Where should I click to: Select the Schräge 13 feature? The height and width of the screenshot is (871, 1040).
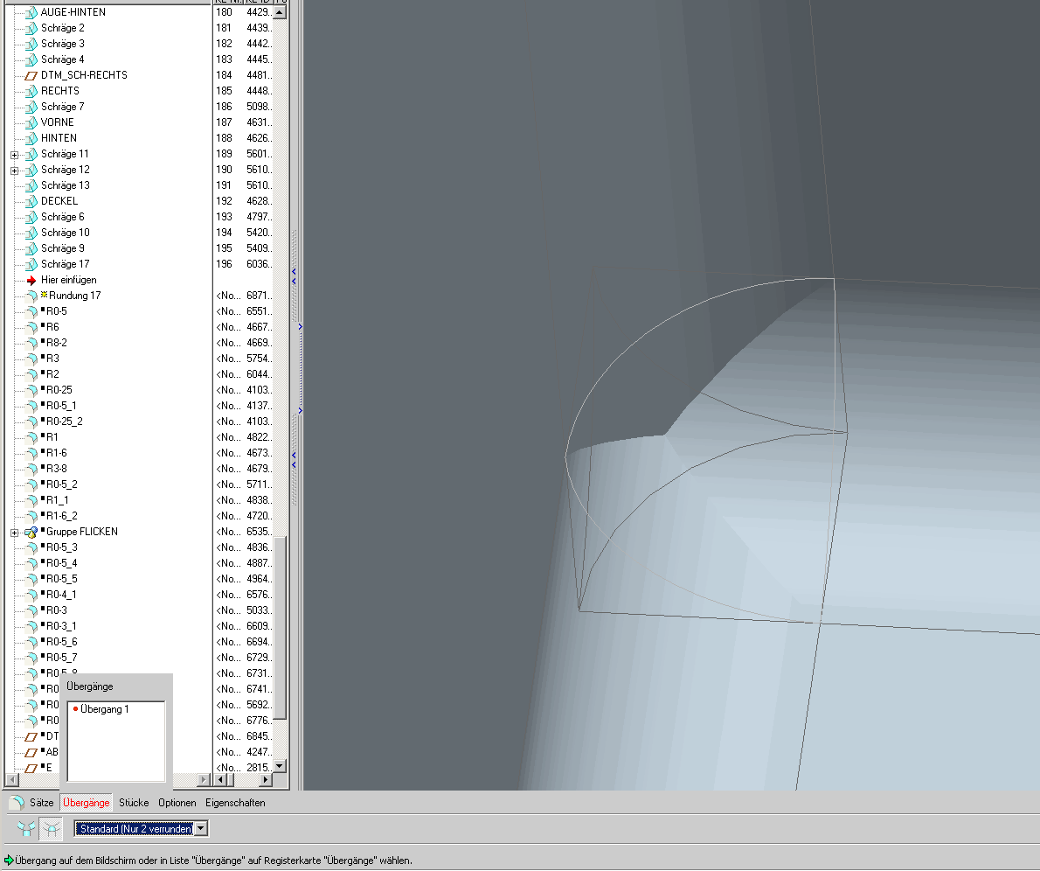tap(66, 185)
